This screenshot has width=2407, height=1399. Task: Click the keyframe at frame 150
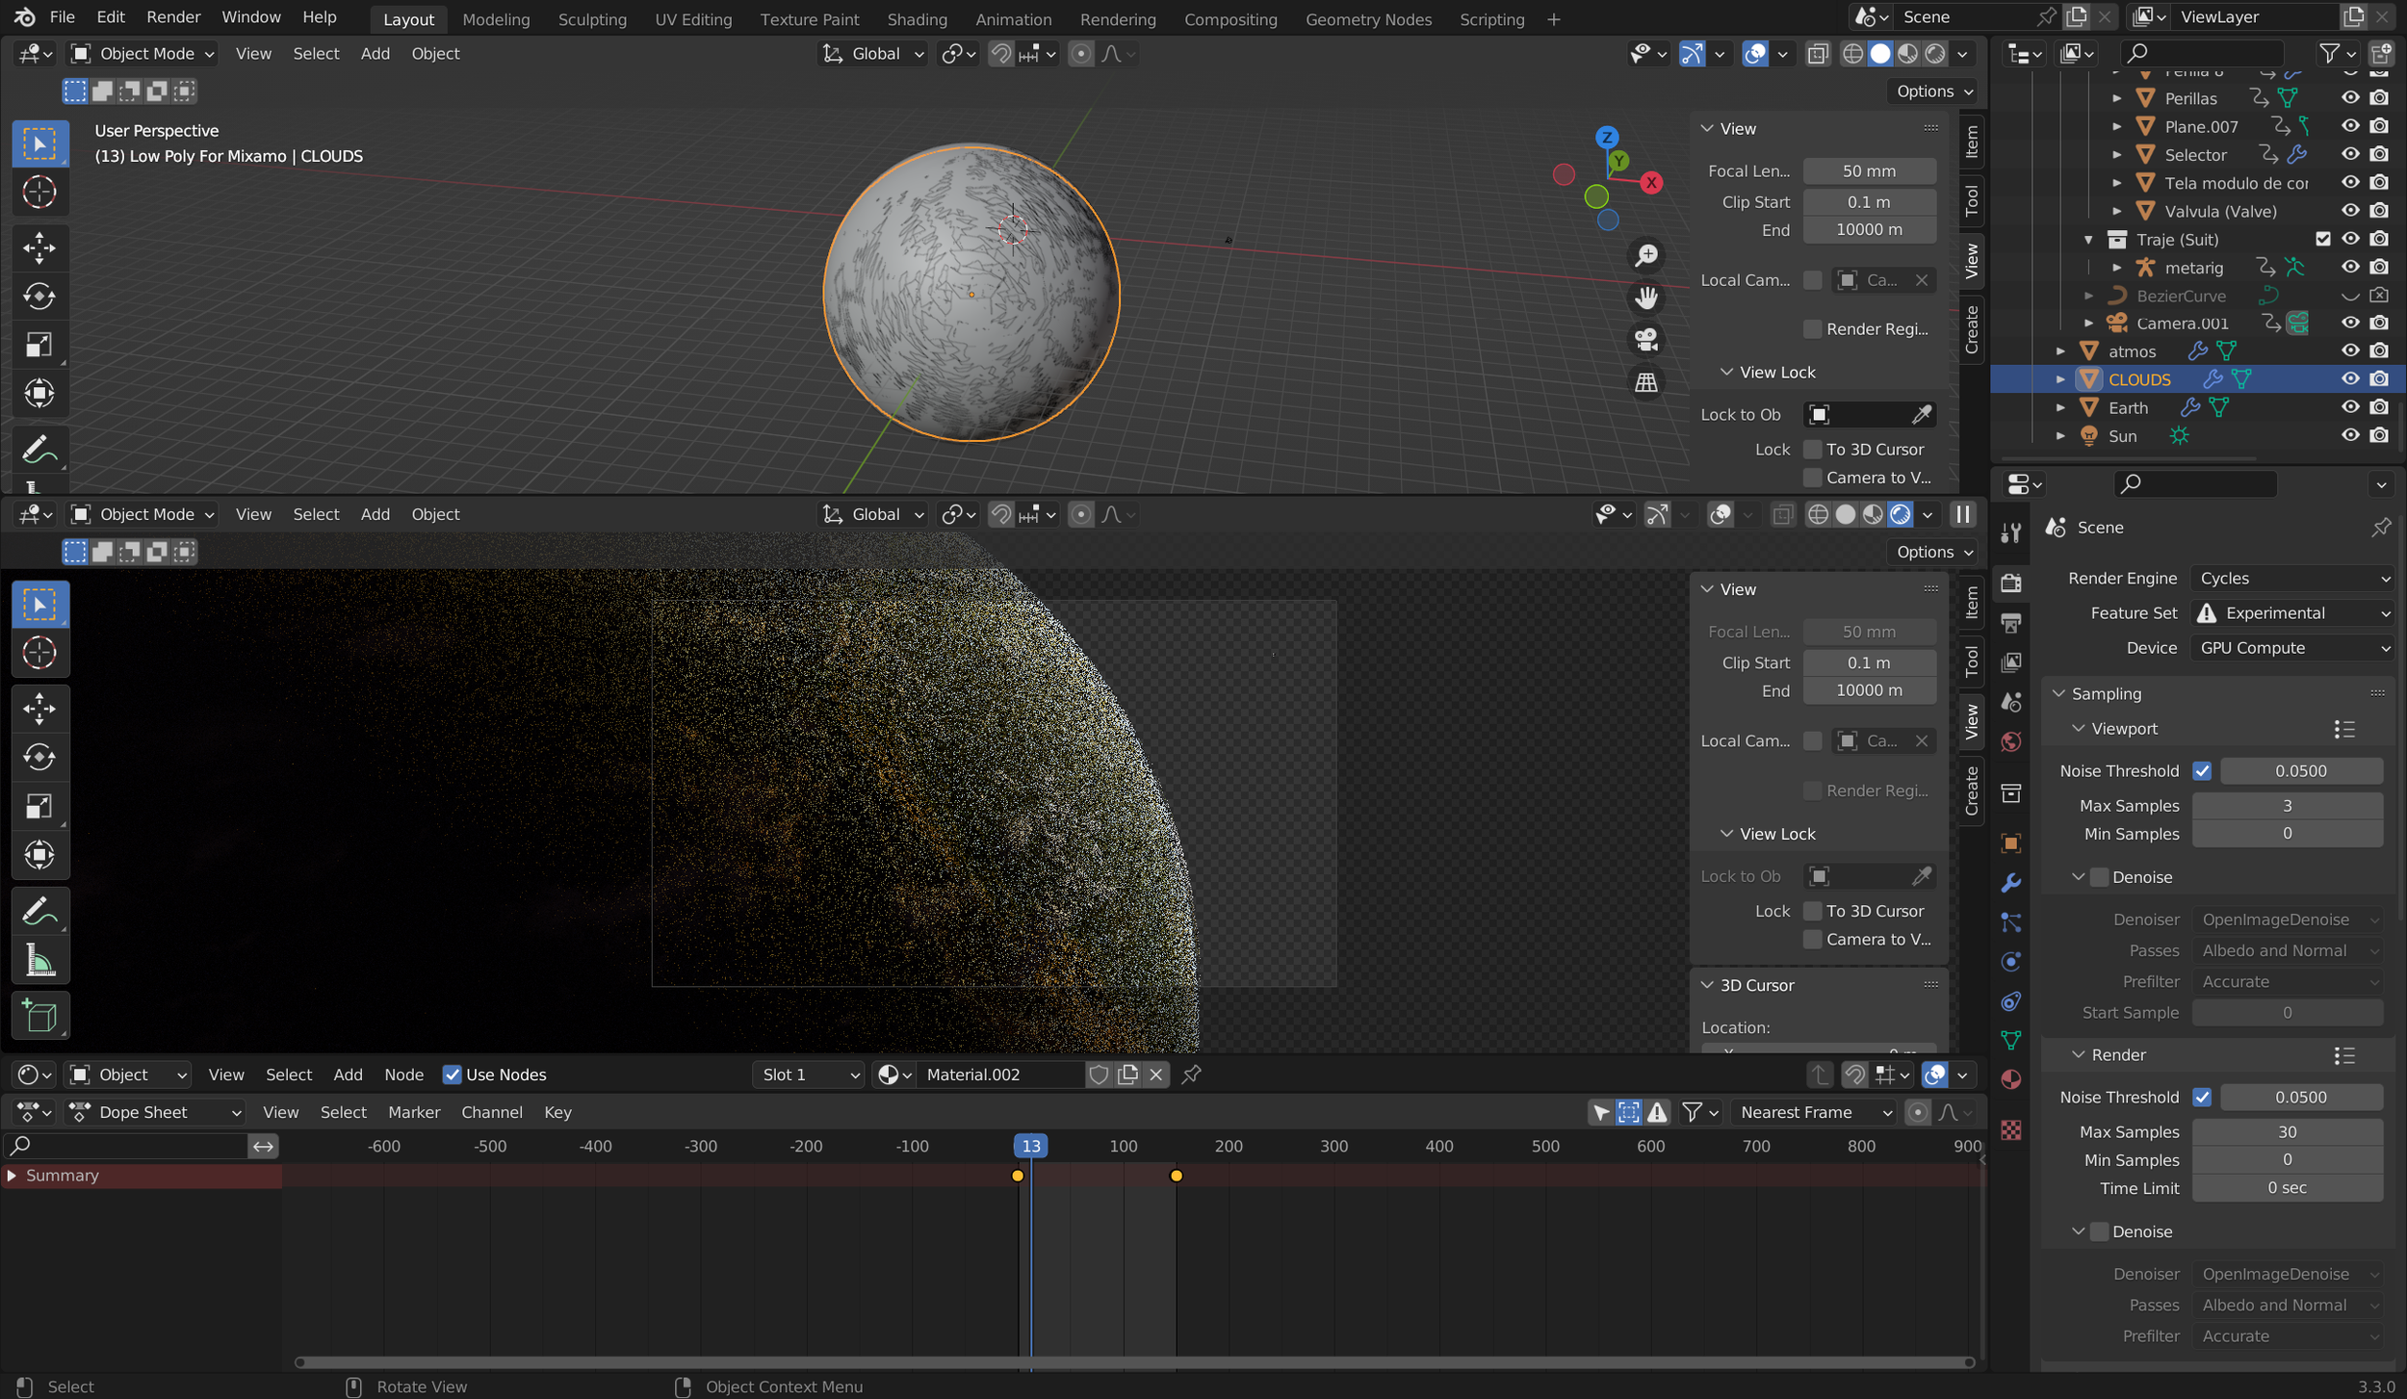[1176, 1176]
